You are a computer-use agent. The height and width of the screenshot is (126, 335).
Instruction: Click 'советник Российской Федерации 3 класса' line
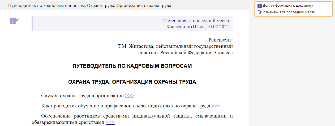[185, 53]
